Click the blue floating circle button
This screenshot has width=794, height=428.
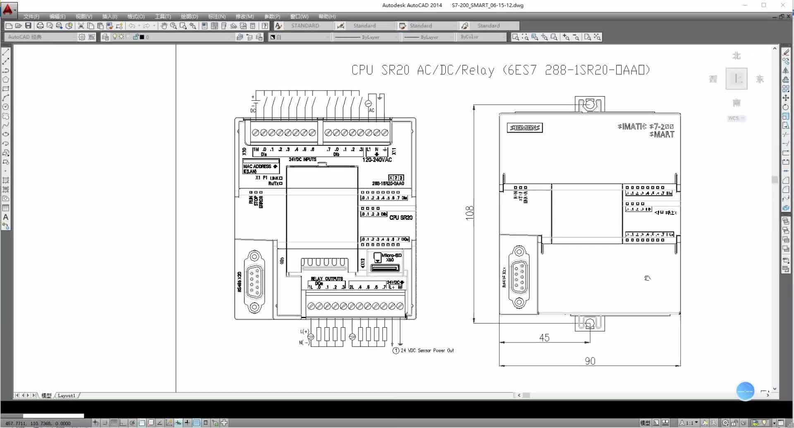(745, 391)
